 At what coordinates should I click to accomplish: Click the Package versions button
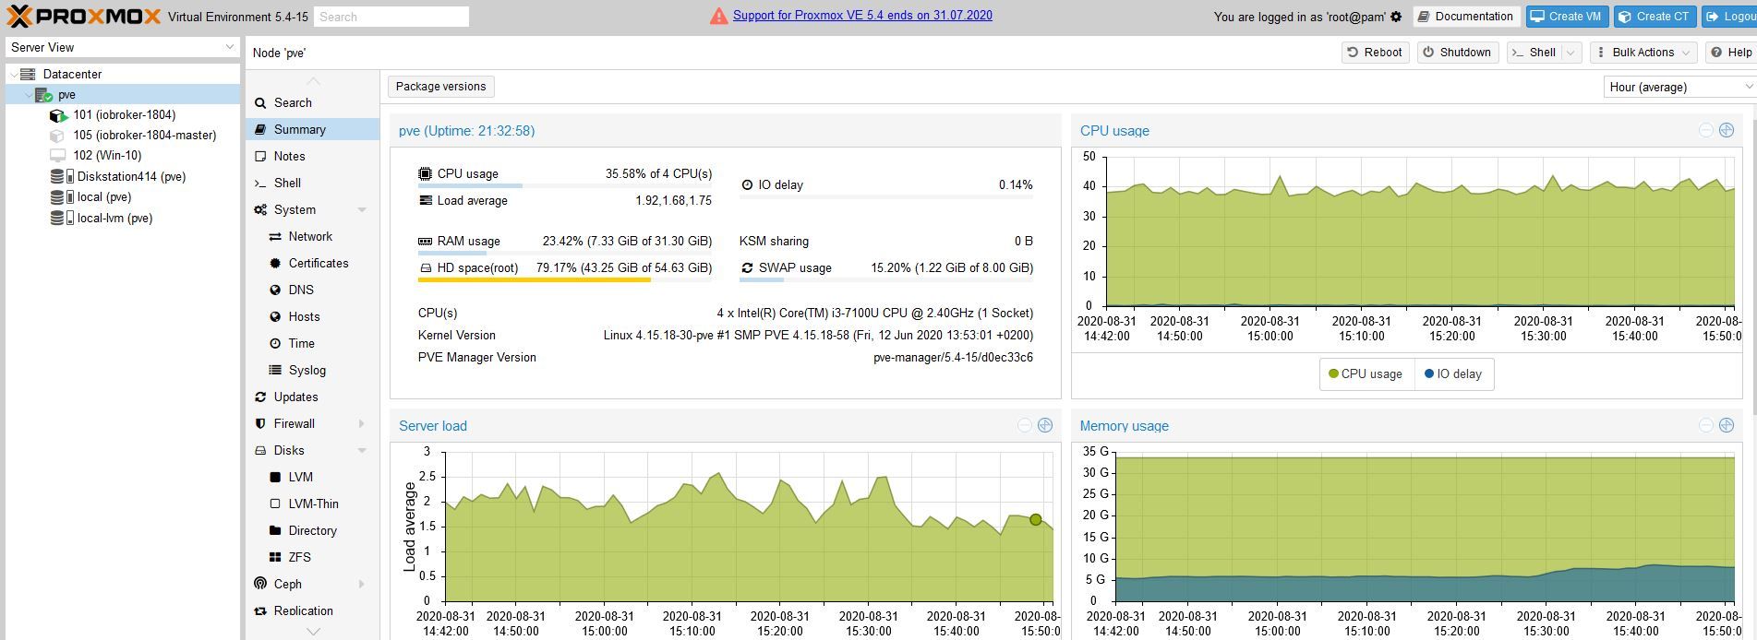(x=440, y=87)
